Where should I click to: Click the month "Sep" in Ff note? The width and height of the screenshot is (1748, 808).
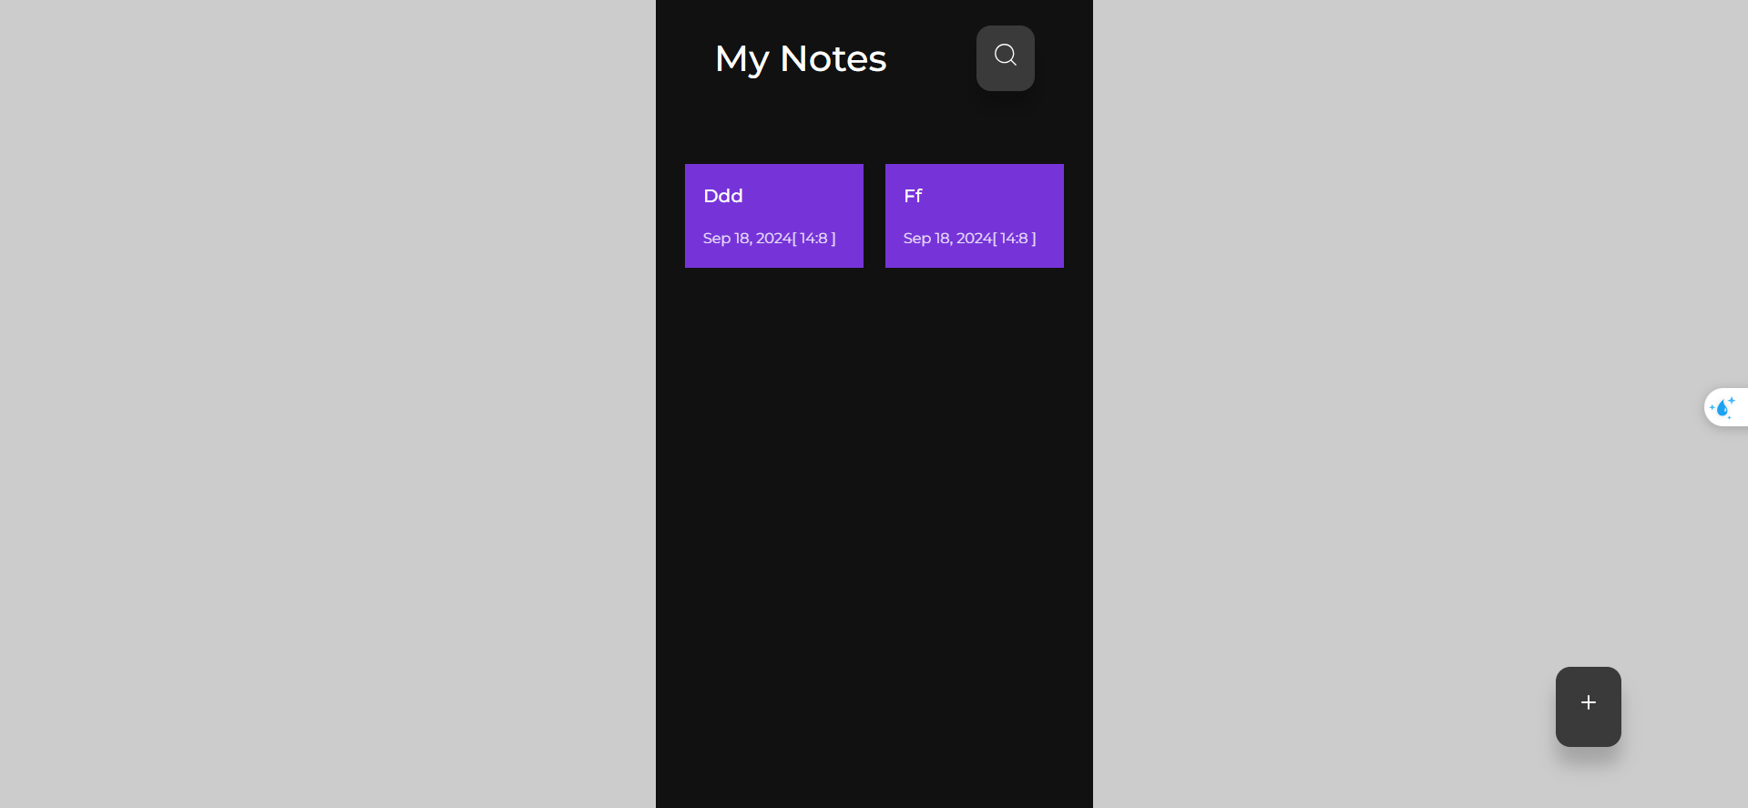pyautogui.click(x=916, y=239)
